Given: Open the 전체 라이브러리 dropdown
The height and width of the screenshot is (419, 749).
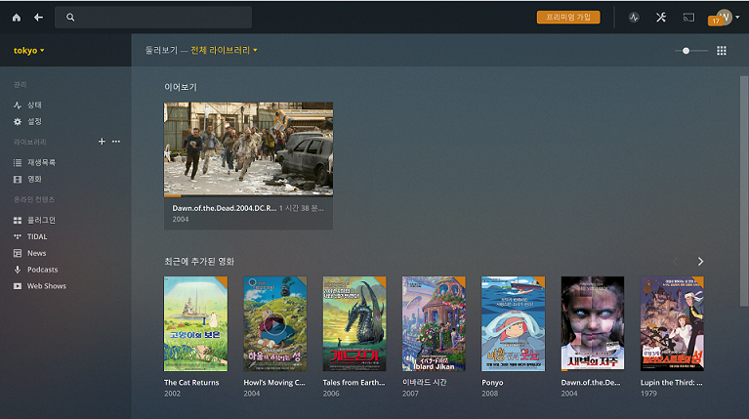Looking at the screenshot, I should pyautogui.click(x=224, y=50).
